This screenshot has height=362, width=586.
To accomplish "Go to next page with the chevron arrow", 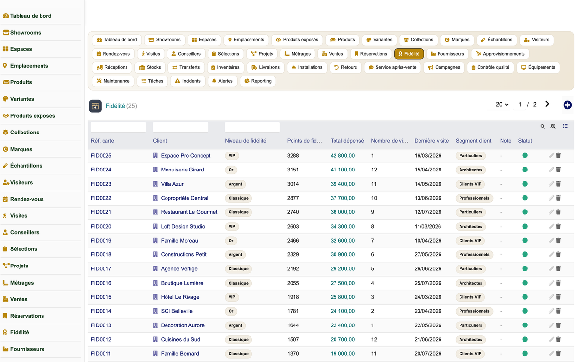I will pos(547,104).
